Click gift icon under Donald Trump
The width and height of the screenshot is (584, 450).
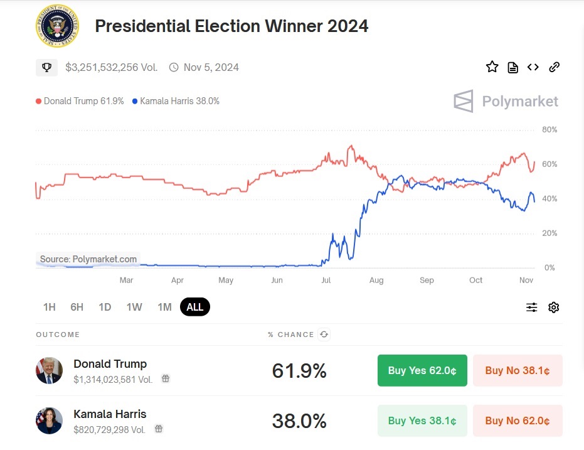(166, 379)
